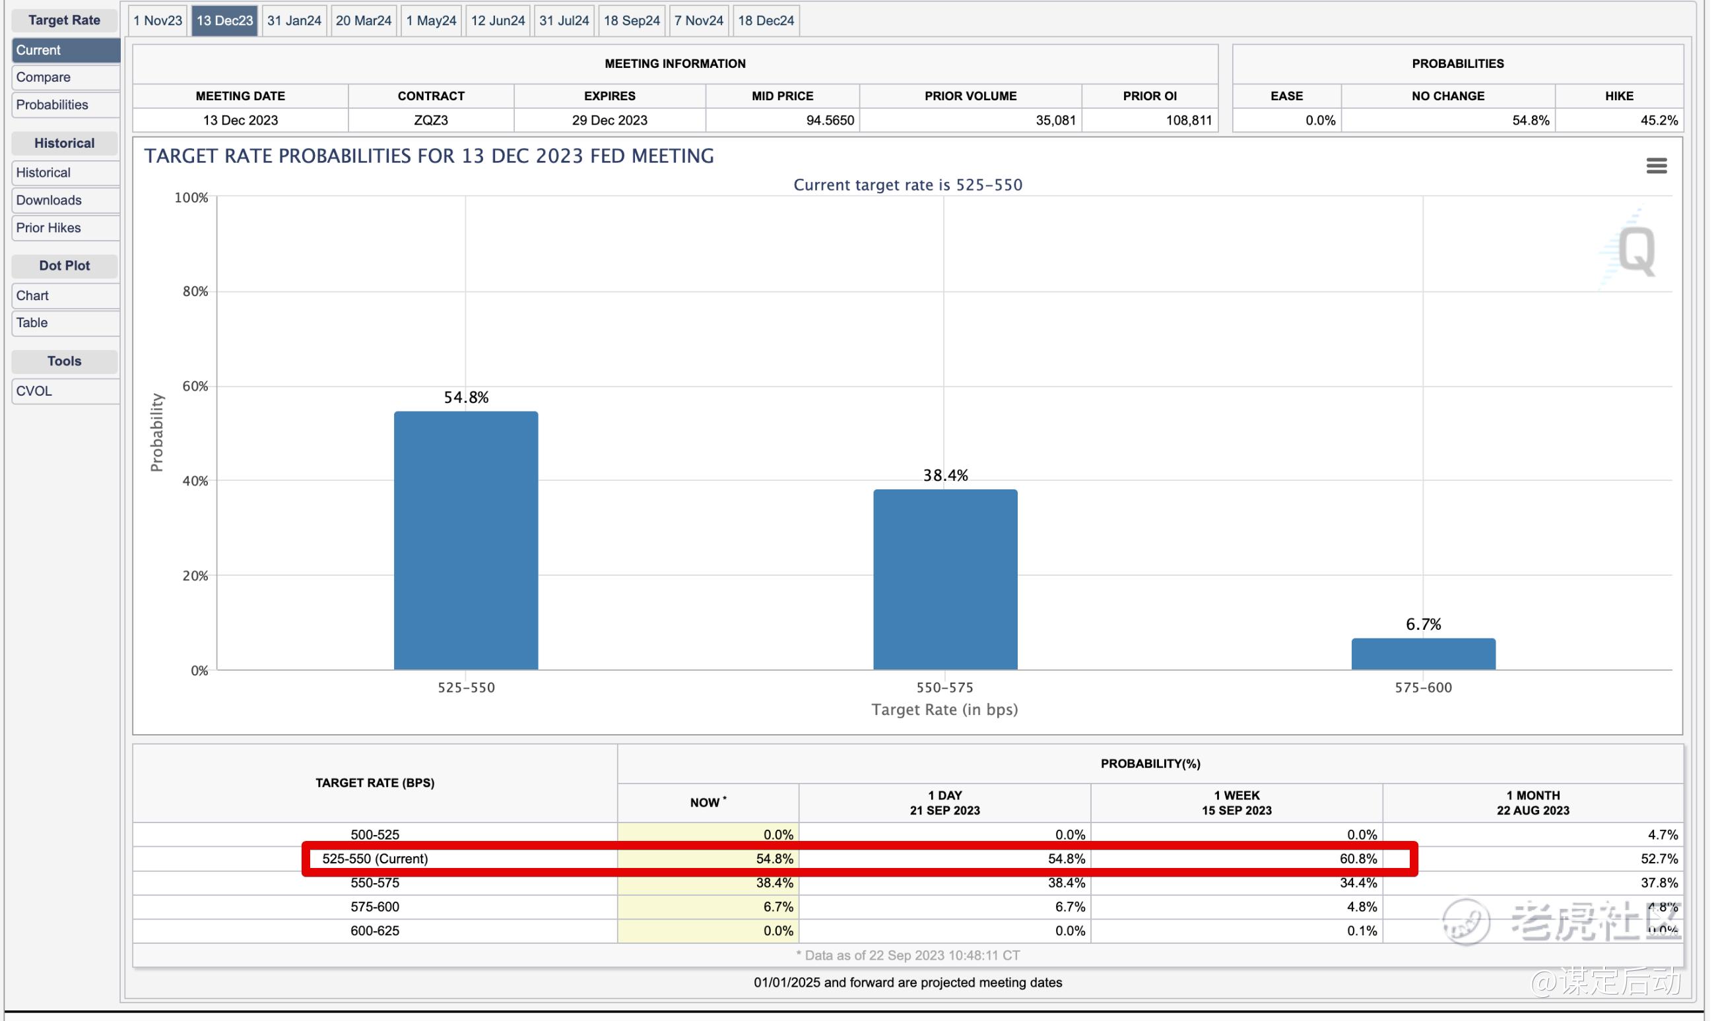This screenshot has width=1716, height=1021.
Task: Open the Historical sidebar item
Action: pyautogui.click(x=65, y=173)
